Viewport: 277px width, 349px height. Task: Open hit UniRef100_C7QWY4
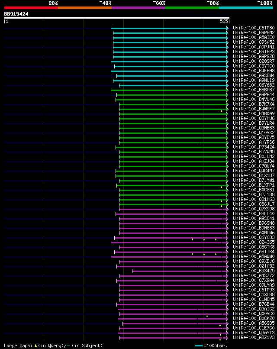click(254, 166)
